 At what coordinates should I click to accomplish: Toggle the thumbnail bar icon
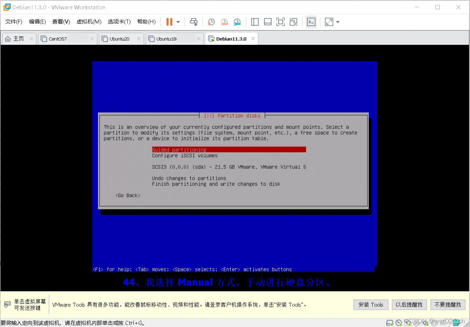(x=268, y=22)
